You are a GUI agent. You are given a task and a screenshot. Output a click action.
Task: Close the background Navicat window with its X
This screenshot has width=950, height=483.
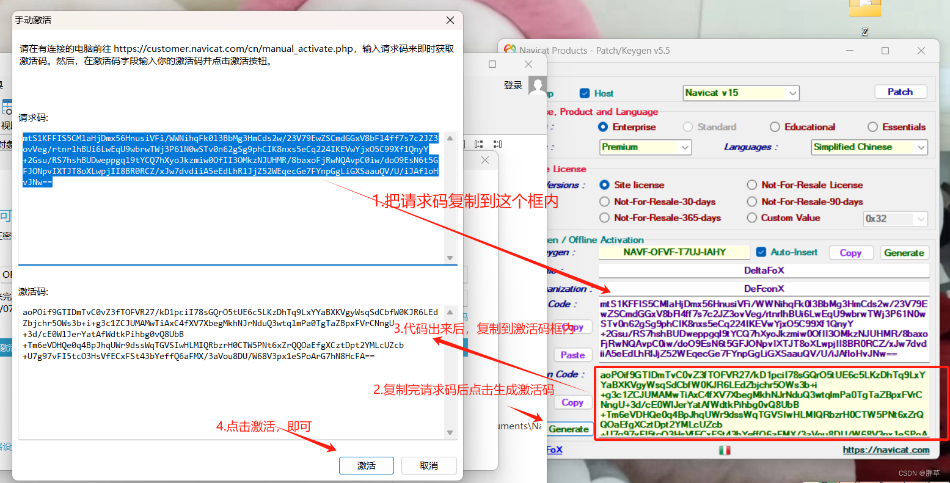coord(528,64)
